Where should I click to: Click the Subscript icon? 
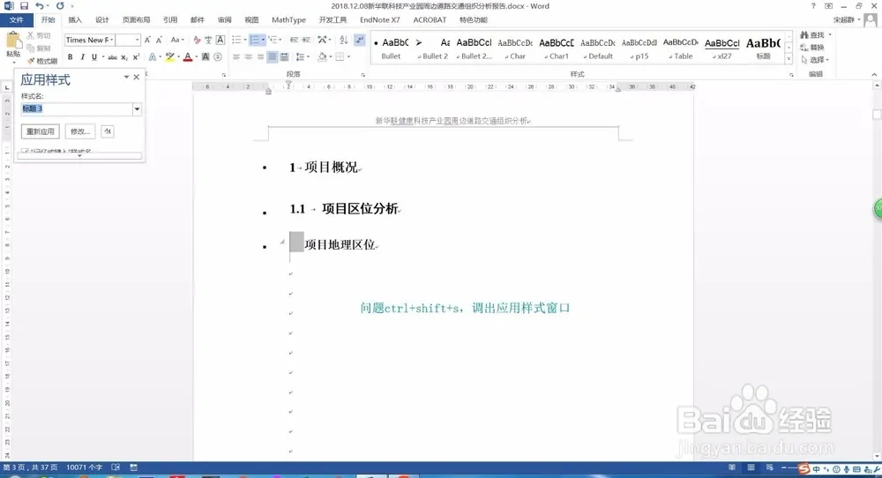click(124, 56)
